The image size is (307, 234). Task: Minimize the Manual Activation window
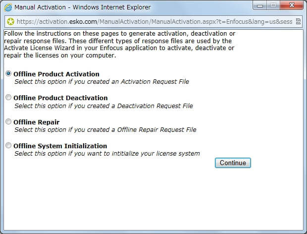260,5
